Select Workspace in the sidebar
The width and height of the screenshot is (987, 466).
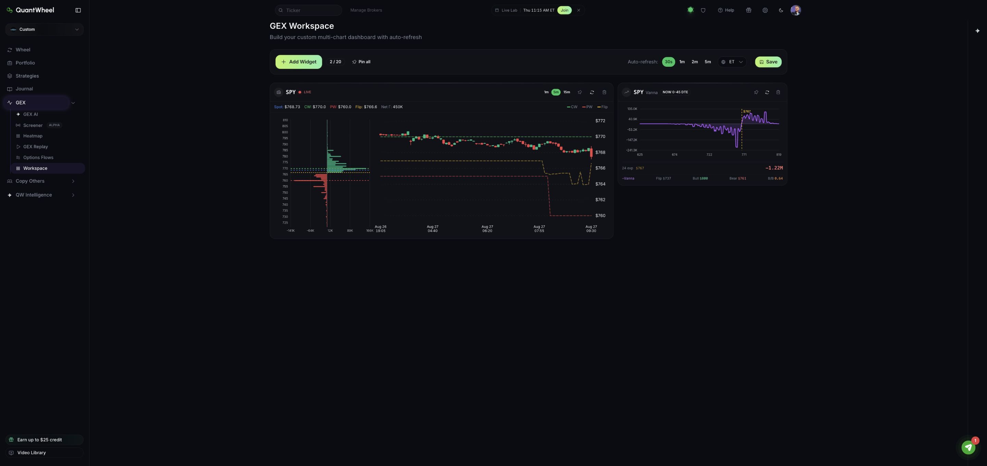tap(48, 168)
